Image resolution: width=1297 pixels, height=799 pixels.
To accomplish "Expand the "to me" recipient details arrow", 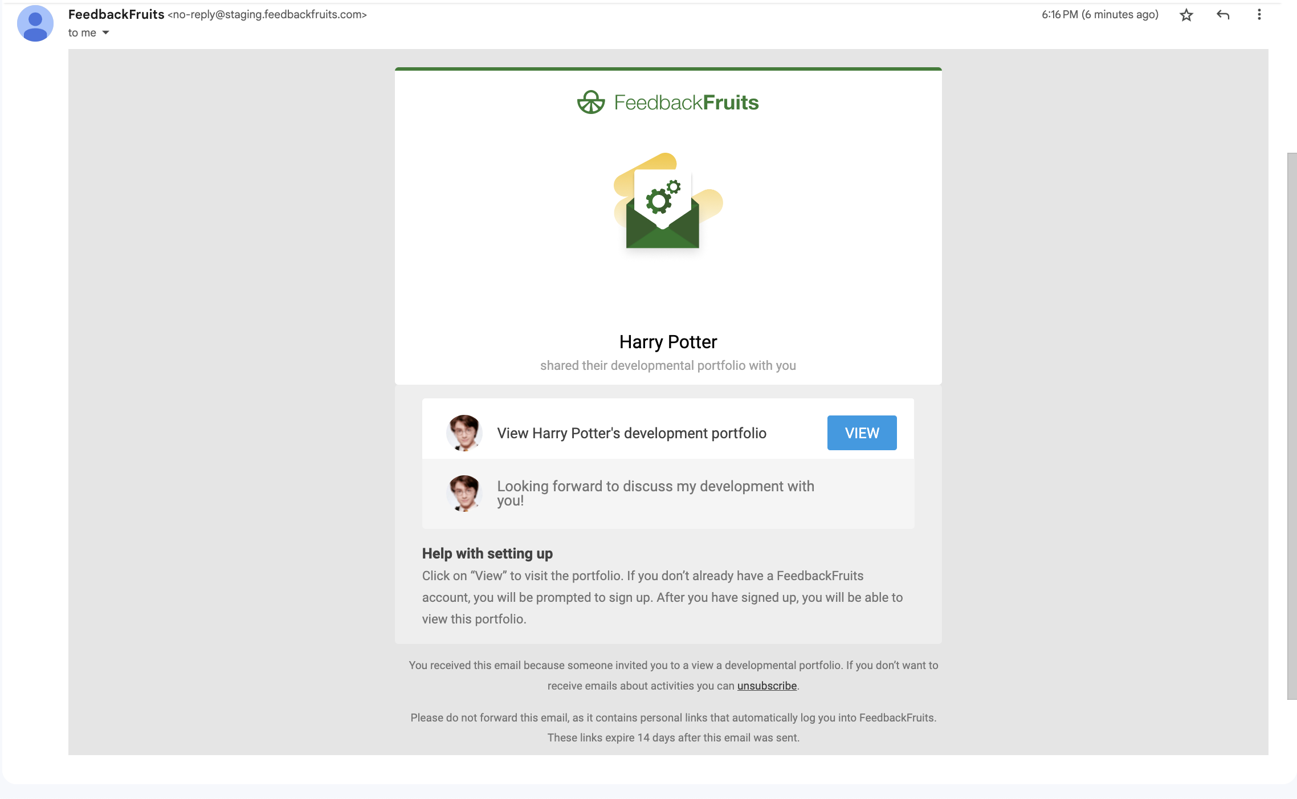I will tap(105, 33).
